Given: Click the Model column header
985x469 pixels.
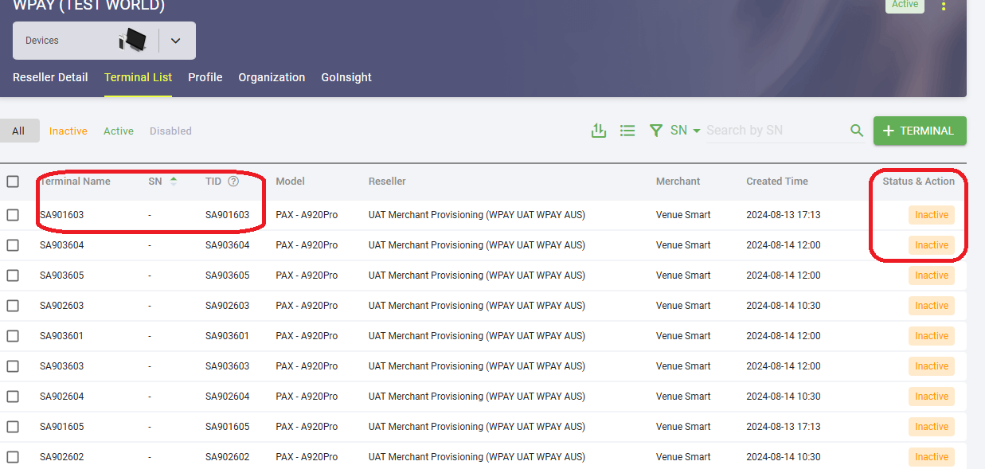Looking at the screenshot, I should (x=291, y=182).
